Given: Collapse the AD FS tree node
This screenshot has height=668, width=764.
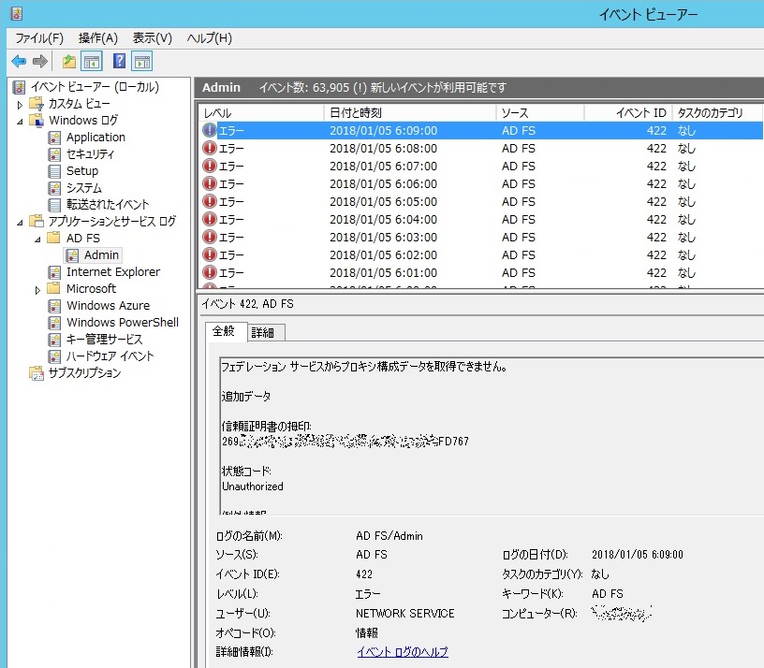Looking at the screenshot, I should tap(37, 240).
